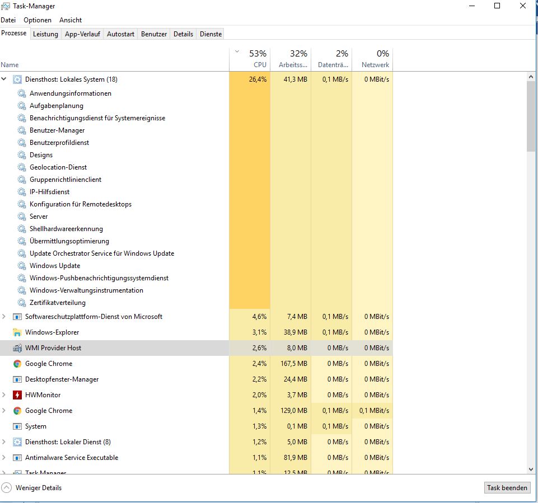This screenshot has height=503, width=538.
Task: Click the red HWMonitor lightning icon
Action: click(x=17, y=395)
